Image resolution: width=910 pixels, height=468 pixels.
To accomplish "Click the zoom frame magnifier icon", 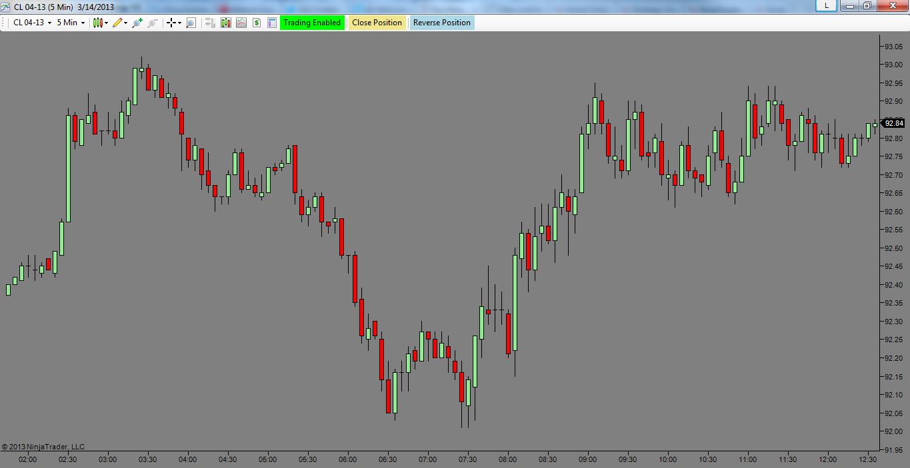I will (x=191, y=23).
